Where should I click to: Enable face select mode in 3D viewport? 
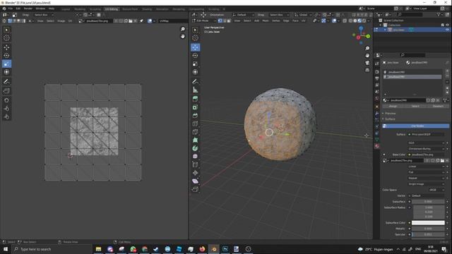tap(229, 20)
